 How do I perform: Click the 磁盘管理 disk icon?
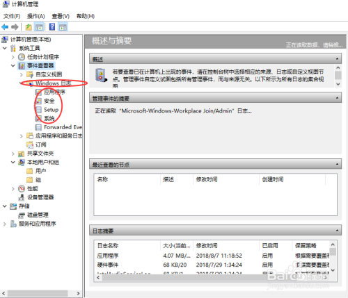click(22, 215)
